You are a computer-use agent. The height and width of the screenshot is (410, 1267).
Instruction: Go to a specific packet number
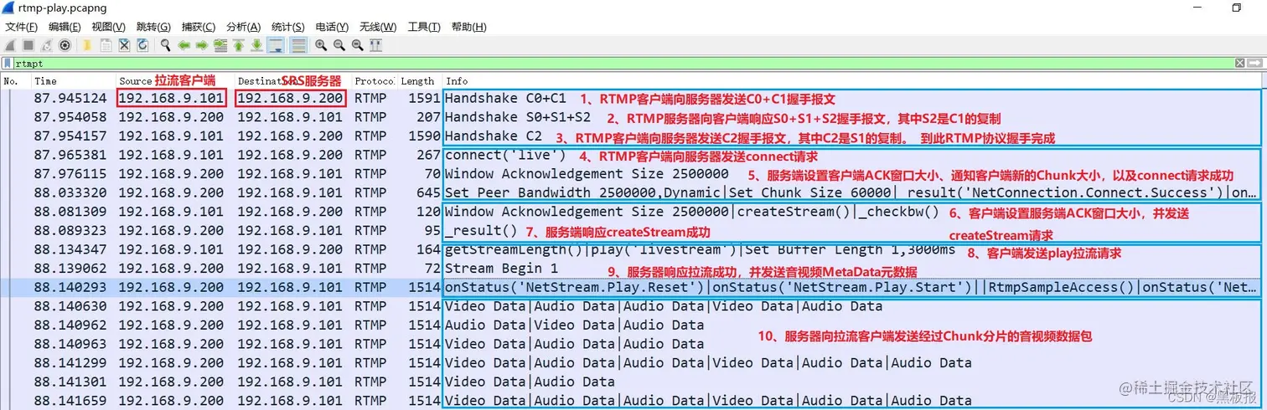[x=220, y=45]
